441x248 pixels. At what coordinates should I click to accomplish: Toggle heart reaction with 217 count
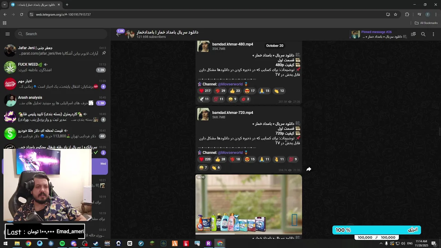click(205, 91)
